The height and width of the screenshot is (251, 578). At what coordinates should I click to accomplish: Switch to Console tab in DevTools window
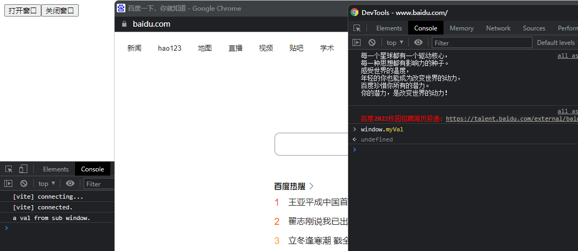pos(426,28)
